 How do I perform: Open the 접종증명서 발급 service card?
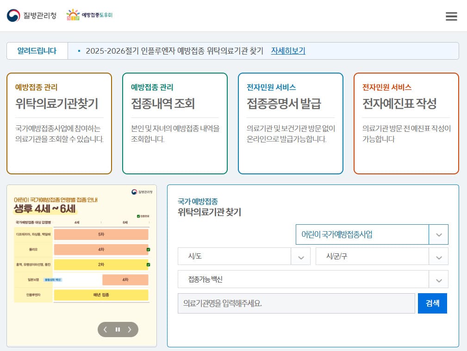(290, 123)
